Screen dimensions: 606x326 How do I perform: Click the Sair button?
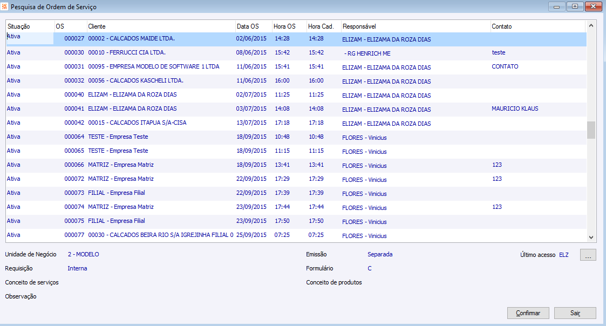tap(575, 313)
